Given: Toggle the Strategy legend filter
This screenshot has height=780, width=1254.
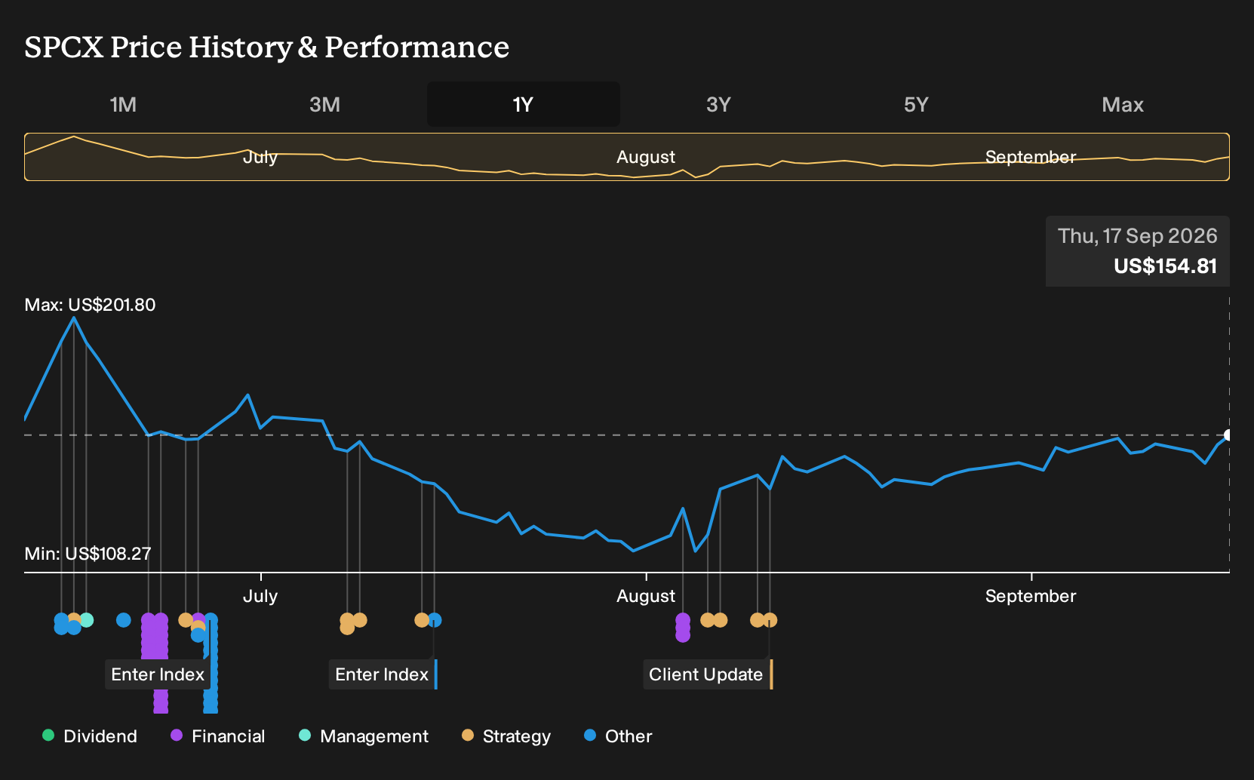Looking at the screenshot, I should pyautogui.click(x=506, y=736).
